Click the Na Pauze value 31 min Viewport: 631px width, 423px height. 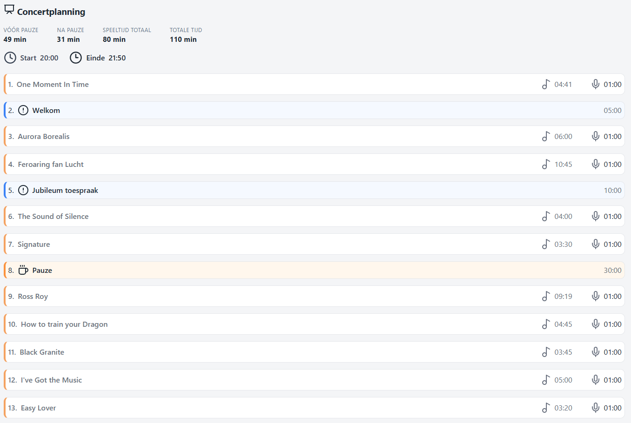tap(68, 40)
